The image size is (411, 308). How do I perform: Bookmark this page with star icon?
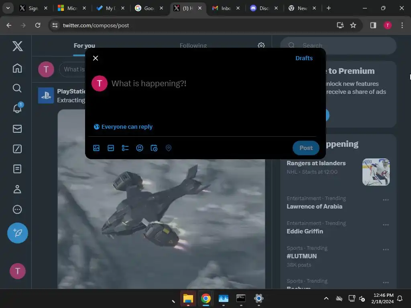pyautogui.click(x=353, y=25)
